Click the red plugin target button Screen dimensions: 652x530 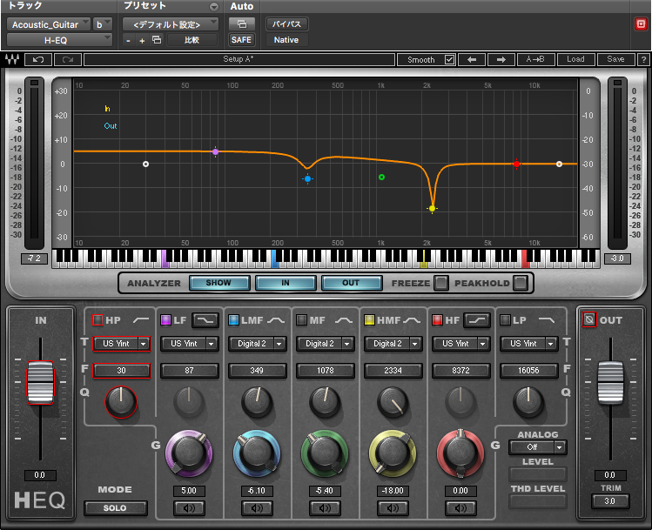[x=641, y=24]
